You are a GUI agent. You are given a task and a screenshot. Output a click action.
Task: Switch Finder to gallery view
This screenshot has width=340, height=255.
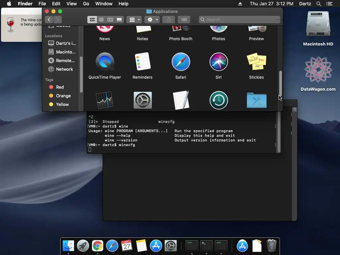point(119,20)
